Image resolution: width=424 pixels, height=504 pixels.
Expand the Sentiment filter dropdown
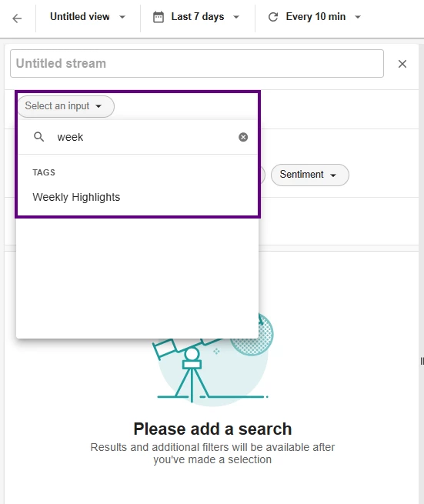[310, 175]
